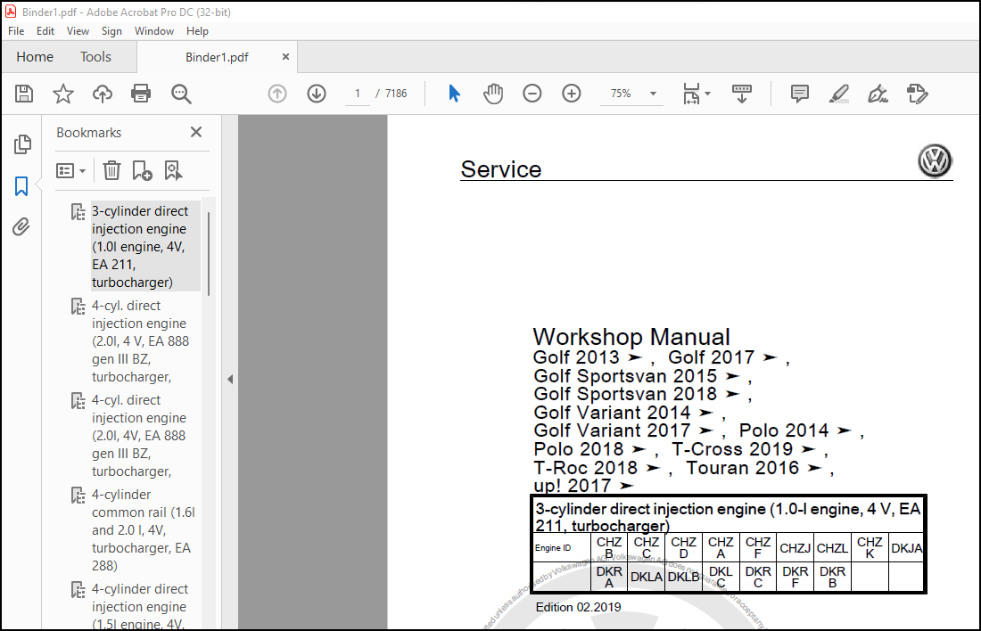Click the read mode scrolling icon
The height and width of the screenshot is (631, 981).
pyautogui.click(x=742, y=94)
